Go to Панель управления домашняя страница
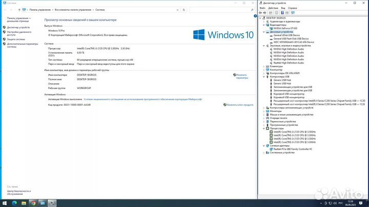This screenshot has height=207, width=369. (x=19, y=19)
